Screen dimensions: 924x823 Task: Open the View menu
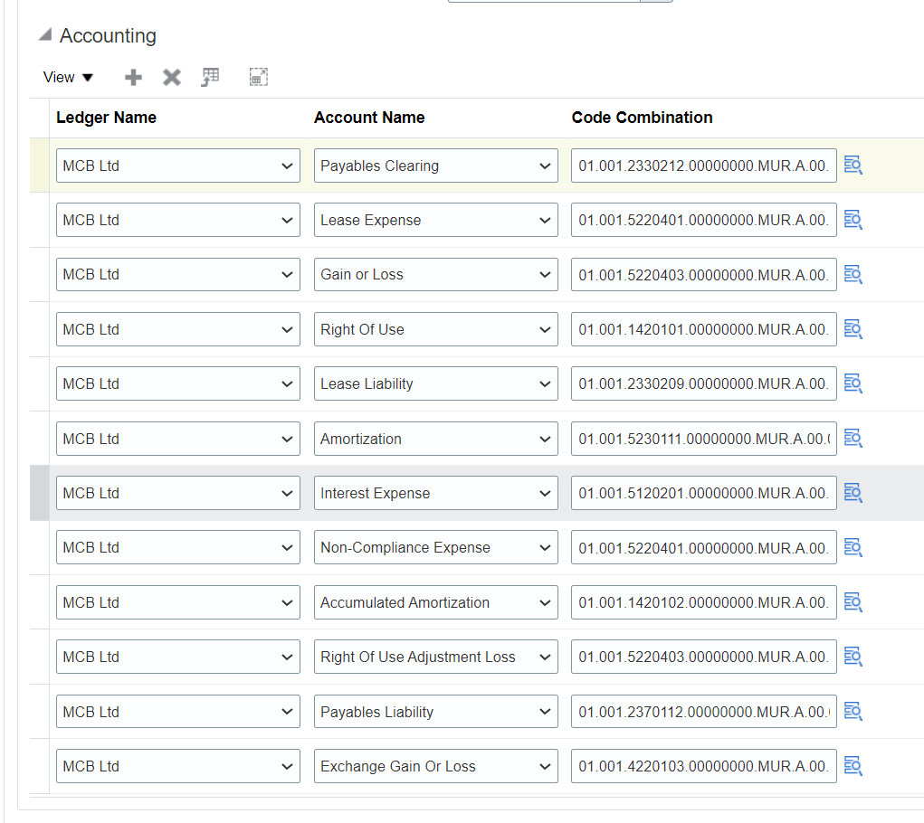pos(68,77)
